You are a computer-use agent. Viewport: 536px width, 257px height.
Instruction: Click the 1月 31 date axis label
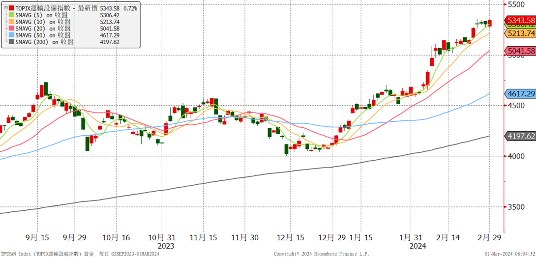[x=410, y=238]
